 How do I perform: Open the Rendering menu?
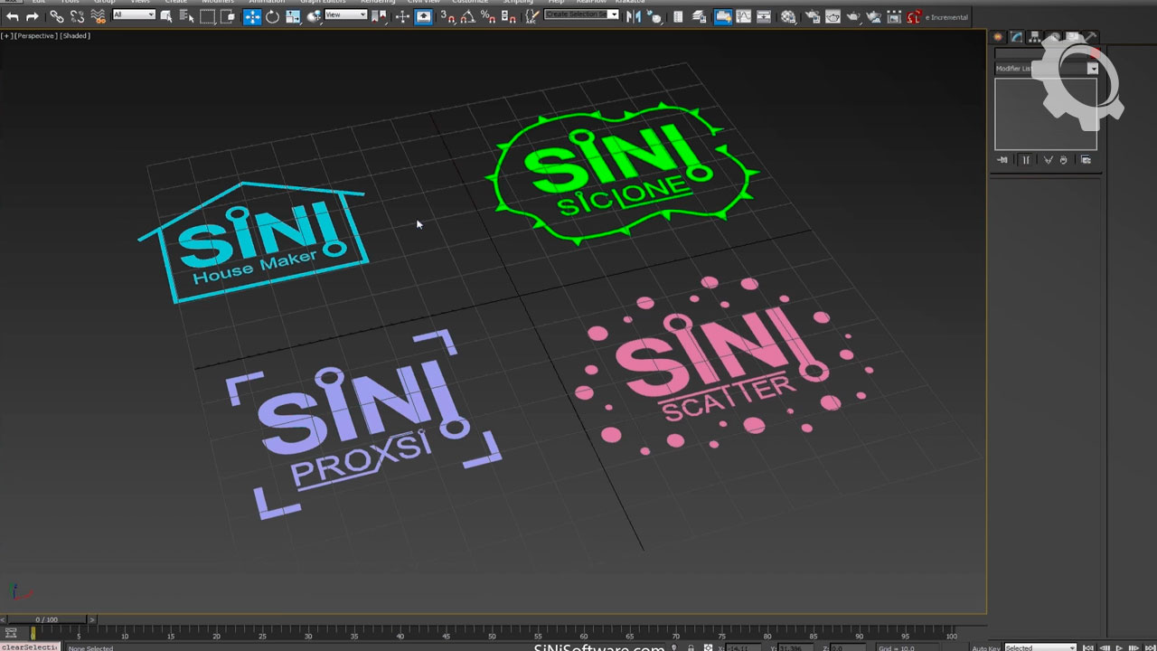[x=378, y=3]
